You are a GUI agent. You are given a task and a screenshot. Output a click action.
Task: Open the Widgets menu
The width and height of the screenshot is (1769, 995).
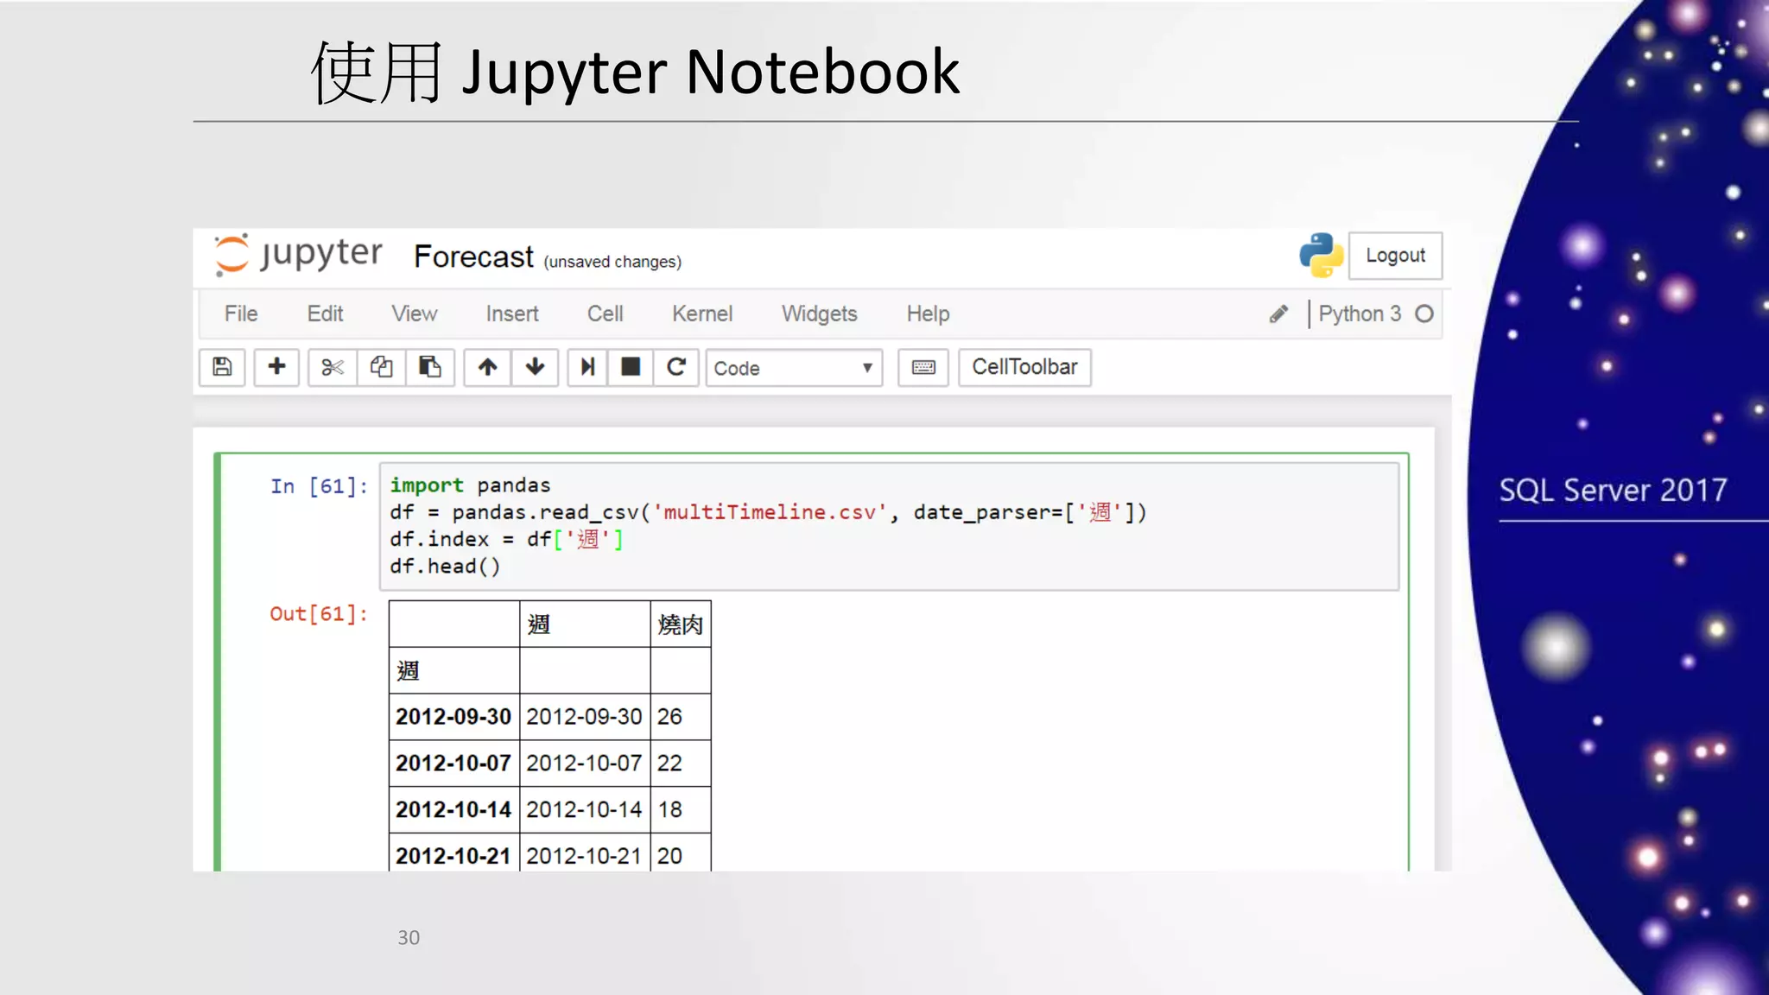coord(820,314)
